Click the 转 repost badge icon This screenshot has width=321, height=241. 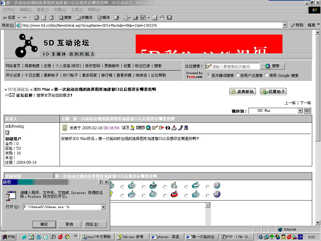click(217, 194)
